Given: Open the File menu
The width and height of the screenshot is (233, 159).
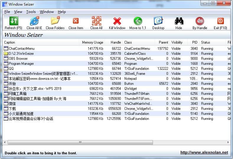Looking at the screenshot, I should coord(7,12).
